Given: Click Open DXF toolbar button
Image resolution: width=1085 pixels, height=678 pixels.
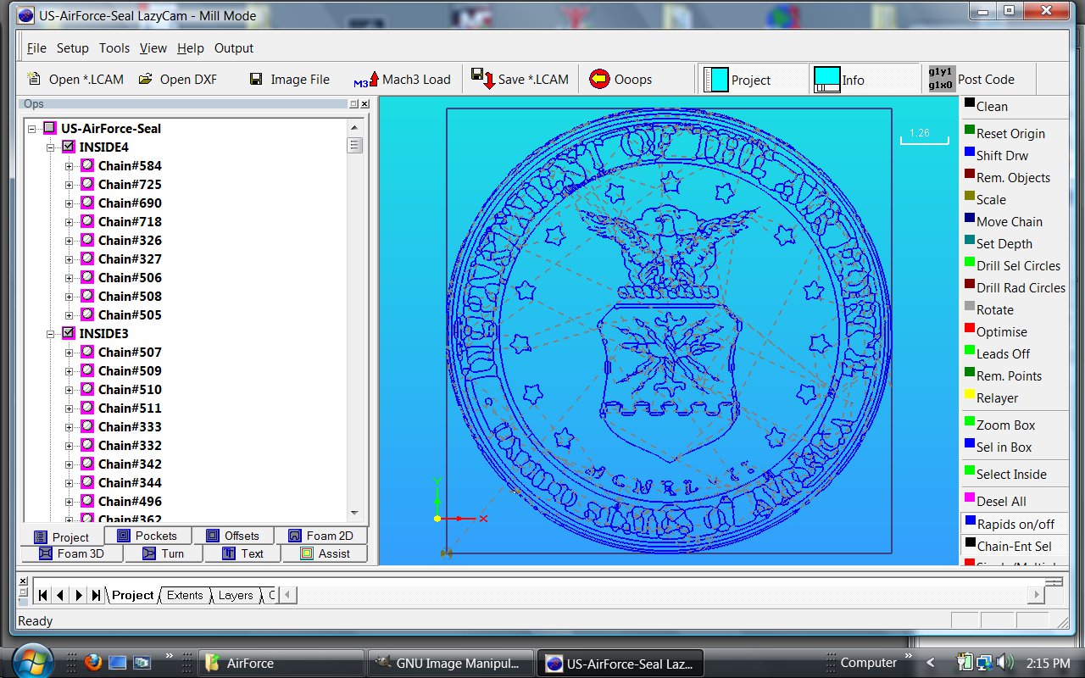Looking at the screenshot, I should 177,79.
